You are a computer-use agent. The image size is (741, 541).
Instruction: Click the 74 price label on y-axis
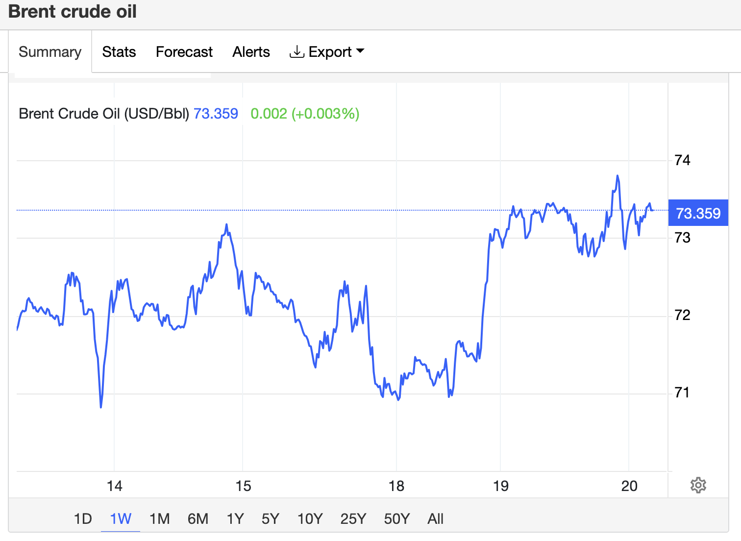point(682,160)
